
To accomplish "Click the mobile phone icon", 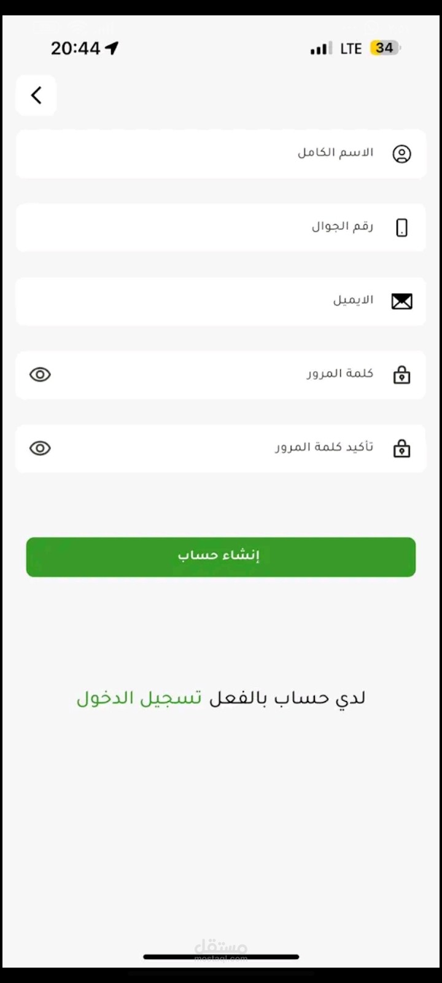I will click(401, 227).
